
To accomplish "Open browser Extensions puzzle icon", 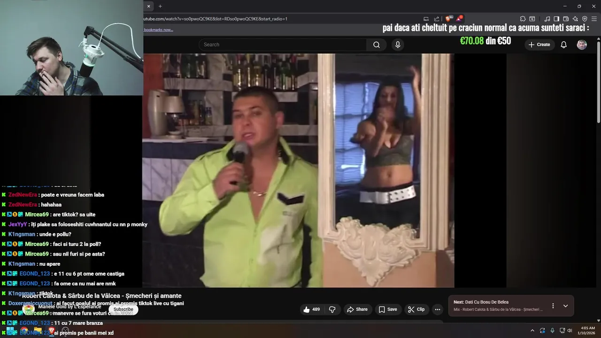I will pyautogui.click(x=523, y=19).
